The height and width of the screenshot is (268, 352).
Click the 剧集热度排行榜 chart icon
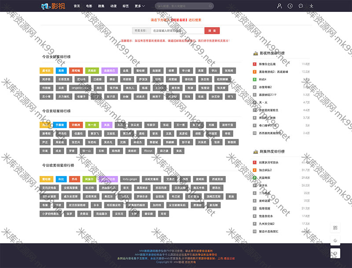coord(256,152)
